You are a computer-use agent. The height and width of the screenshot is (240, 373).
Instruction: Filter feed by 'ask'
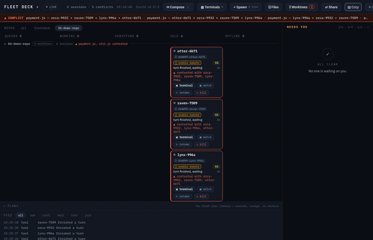33,215
